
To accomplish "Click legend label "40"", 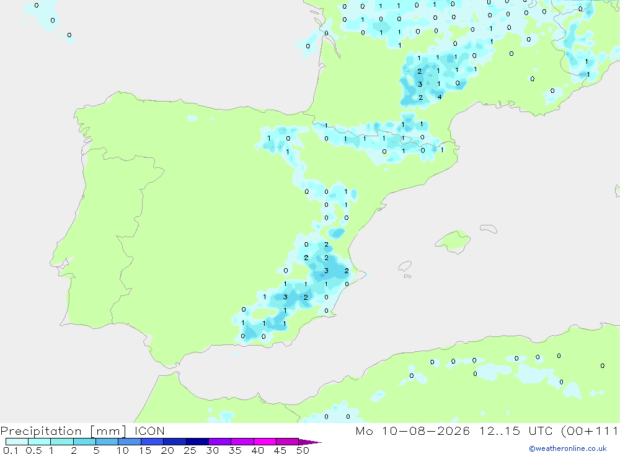I will point(258,450).
